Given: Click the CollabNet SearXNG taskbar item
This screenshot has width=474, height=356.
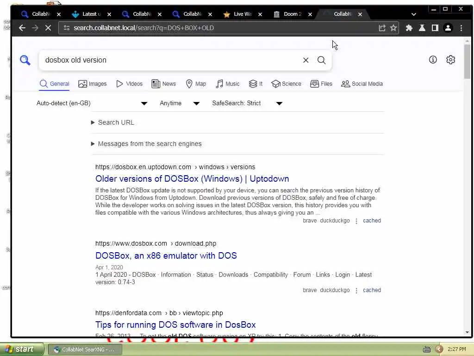Looking at the screenshot, I should (x=85, y=350).
